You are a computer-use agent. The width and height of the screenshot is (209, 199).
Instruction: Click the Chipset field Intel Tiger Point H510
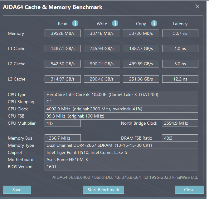(121, 152)
